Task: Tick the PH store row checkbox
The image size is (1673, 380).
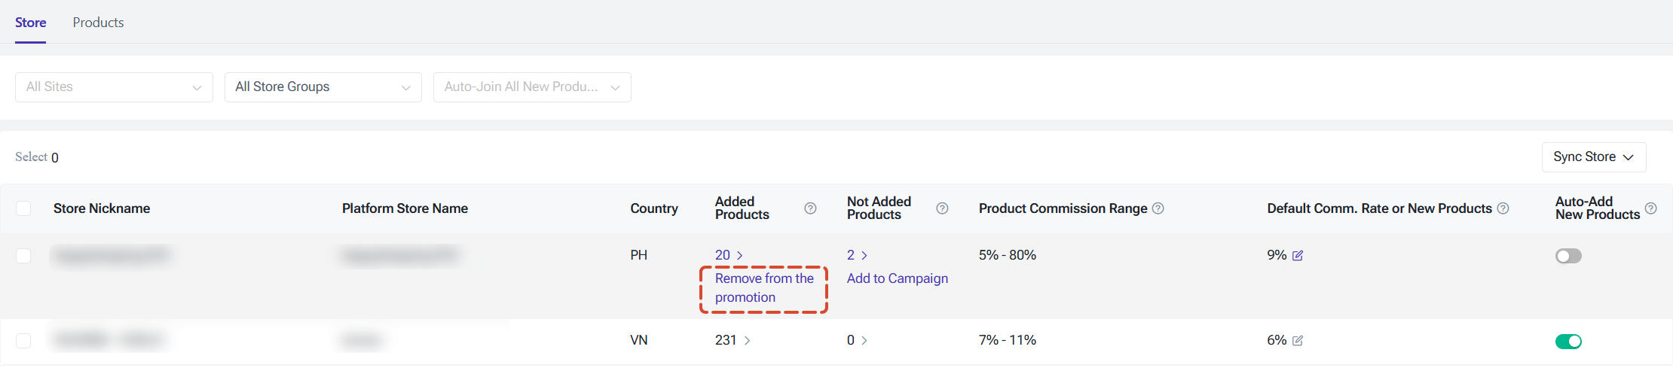Action: pos(23,256)
